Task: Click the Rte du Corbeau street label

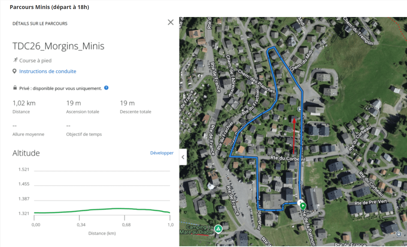Action: click(x=287, y=158)
